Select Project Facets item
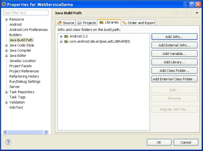203x151 pixels. click(x=20, y=66)
